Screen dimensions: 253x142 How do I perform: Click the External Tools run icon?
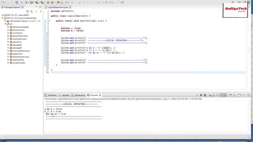click(42, 2)
